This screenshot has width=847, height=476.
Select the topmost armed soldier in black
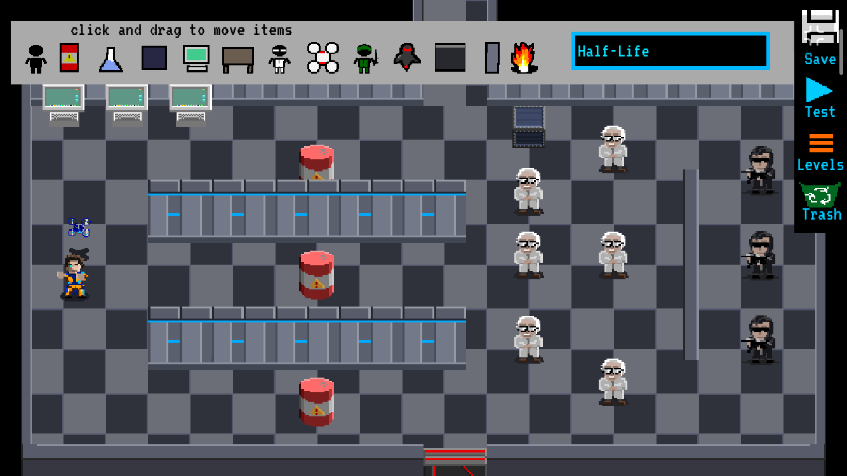[x=760, y=169]
